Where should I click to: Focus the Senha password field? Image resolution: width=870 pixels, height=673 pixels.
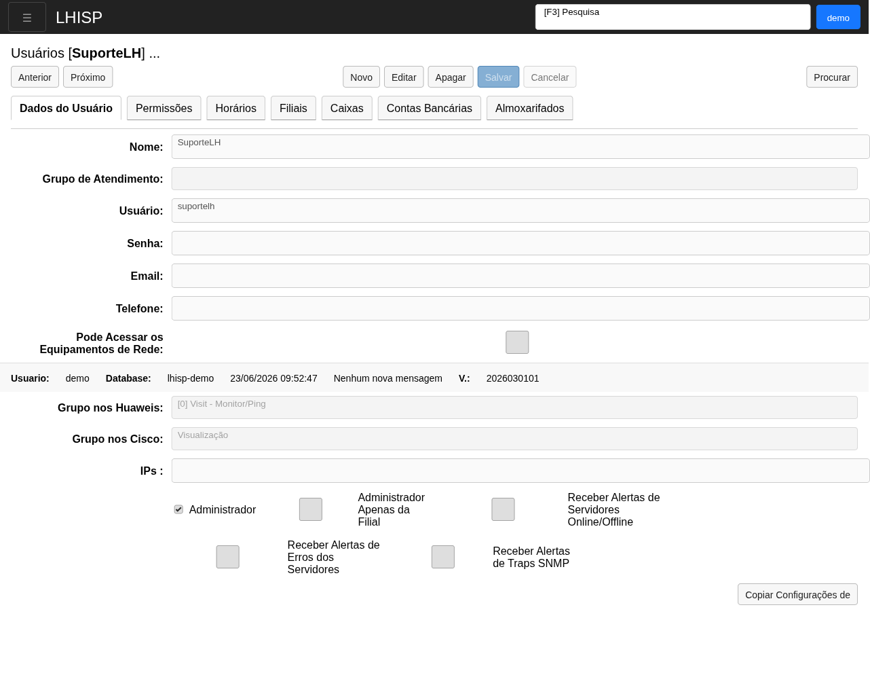[x=521, y=243]
